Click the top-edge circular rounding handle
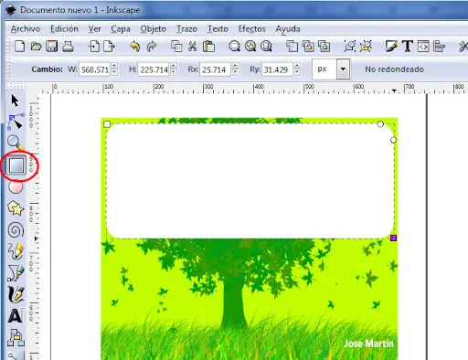The height and width of the screenshot is (360, 468). 380,124
